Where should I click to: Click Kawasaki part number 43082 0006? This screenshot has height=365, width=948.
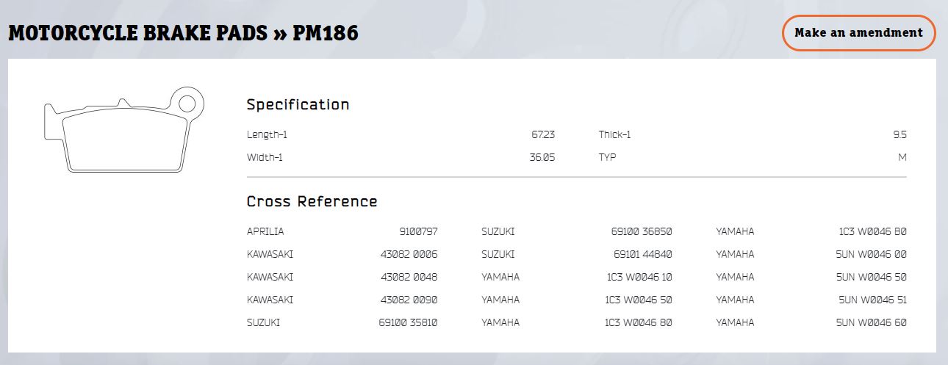pos(409,254)
